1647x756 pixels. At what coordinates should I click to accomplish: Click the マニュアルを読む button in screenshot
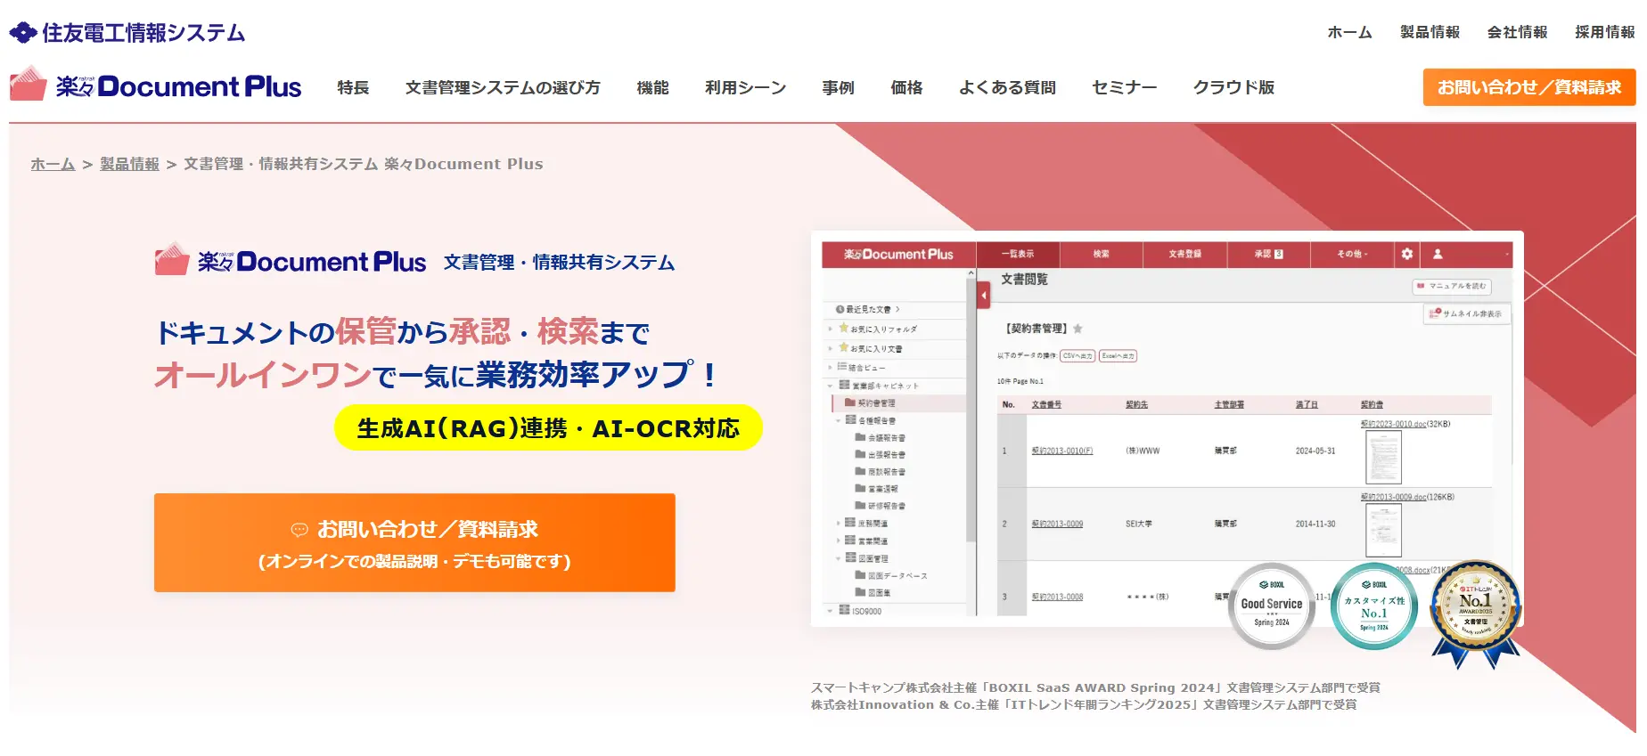pyautogui.click(x=1452, y=286)
